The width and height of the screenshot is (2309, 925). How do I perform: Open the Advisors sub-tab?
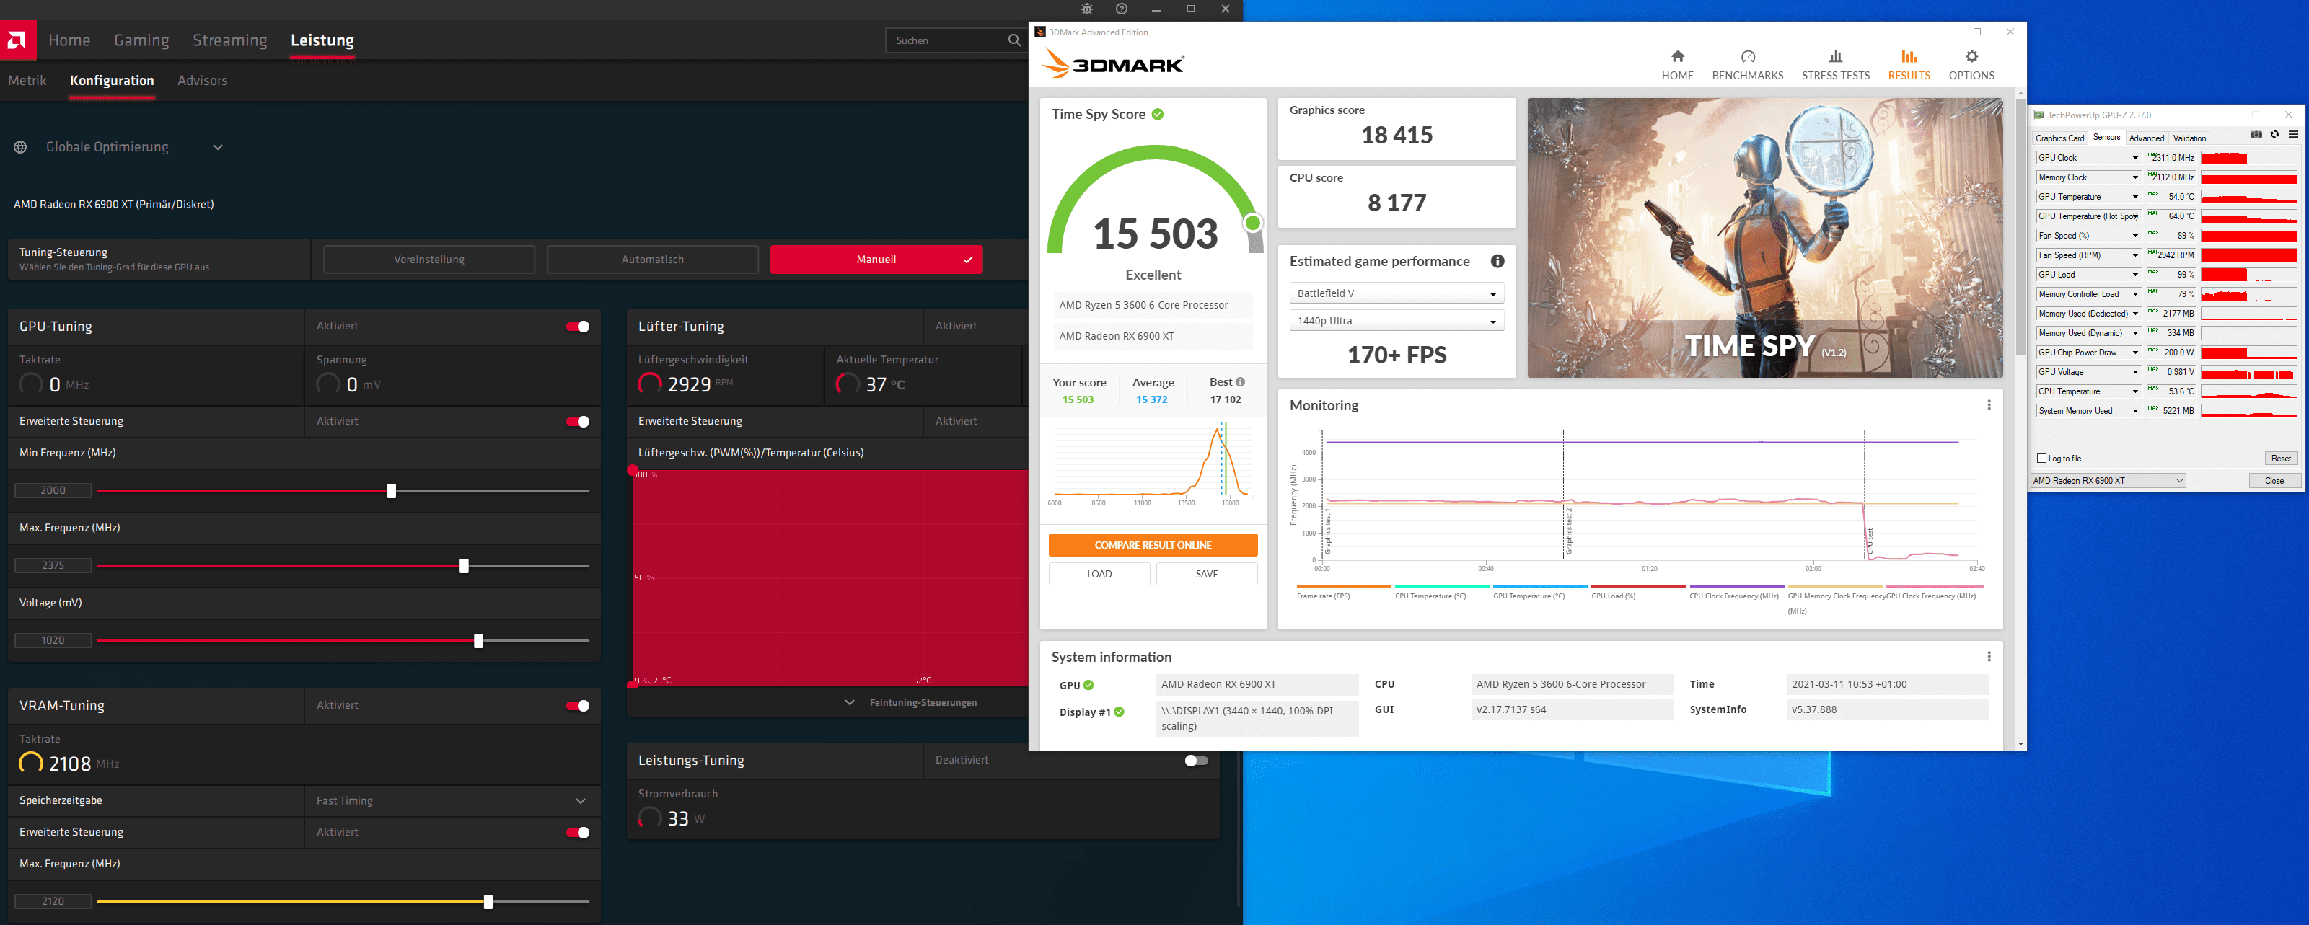coord(202,81)
